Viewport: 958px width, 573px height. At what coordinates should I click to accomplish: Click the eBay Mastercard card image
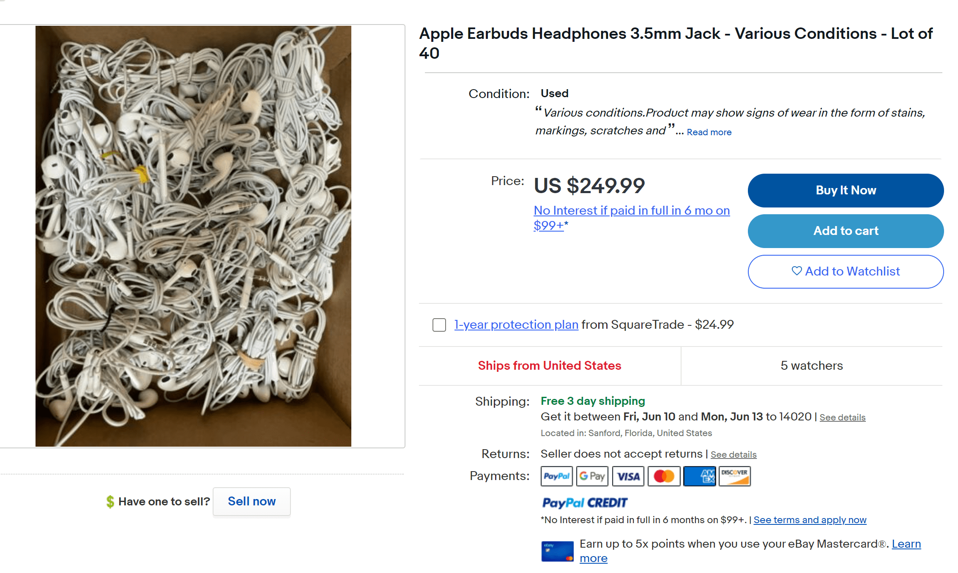pos(557,551)
